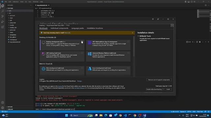Viewport: 211px width, 118px height.
Task: Open the Help menu in VS Code
Action: [x=41, y=2]
